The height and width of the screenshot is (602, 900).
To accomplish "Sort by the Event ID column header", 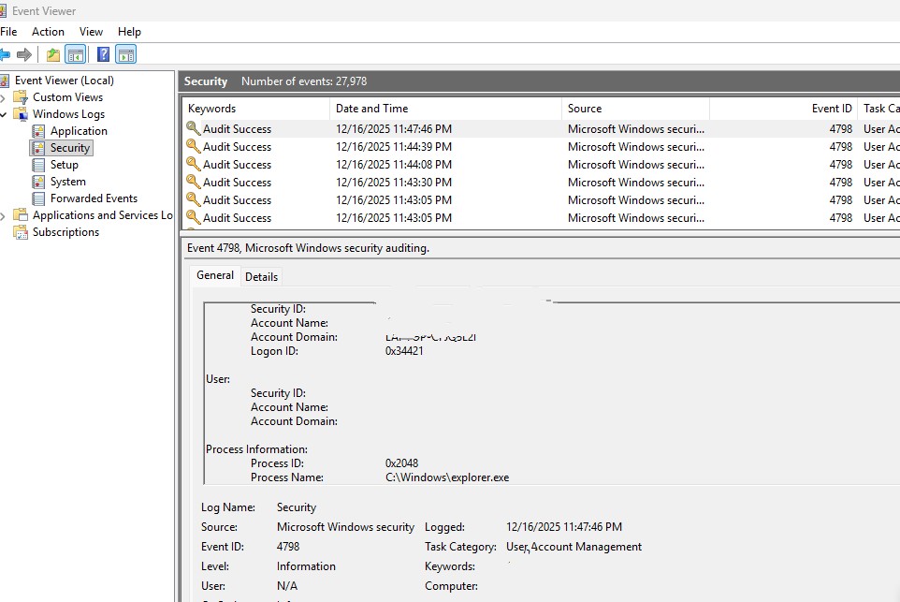I will [x=831, y=109].
